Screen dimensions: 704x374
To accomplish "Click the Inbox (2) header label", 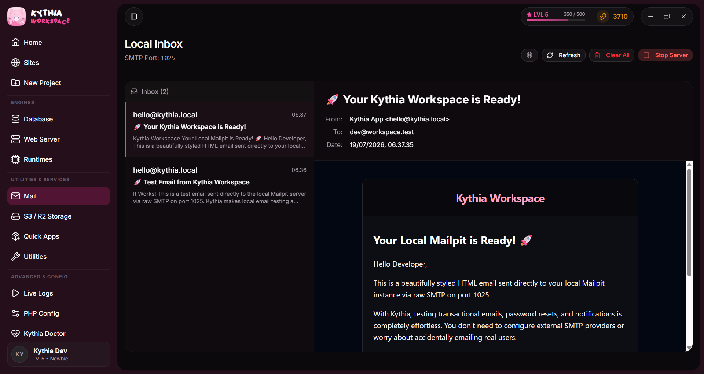I will [155, 91].
